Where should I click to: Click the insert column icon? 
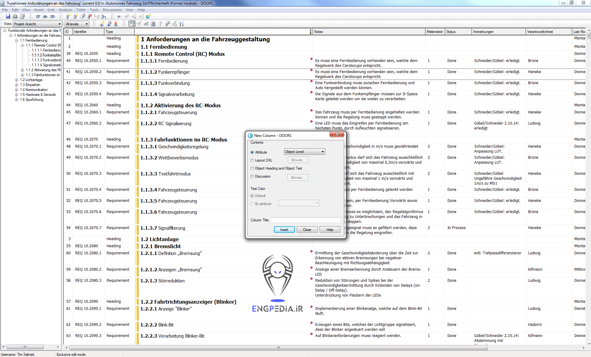102,24
